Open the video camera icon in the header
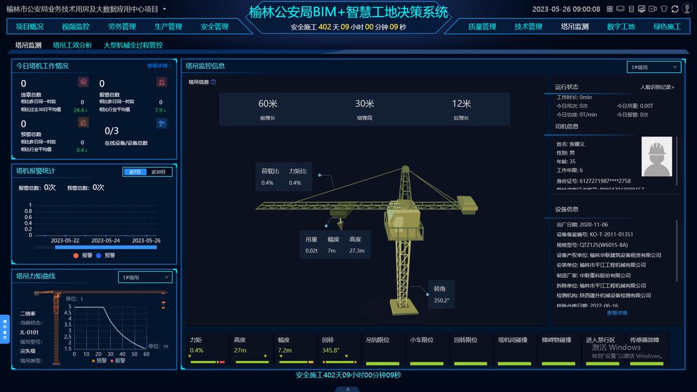Viewport: 697px width, 392px height. pos(653,9)
